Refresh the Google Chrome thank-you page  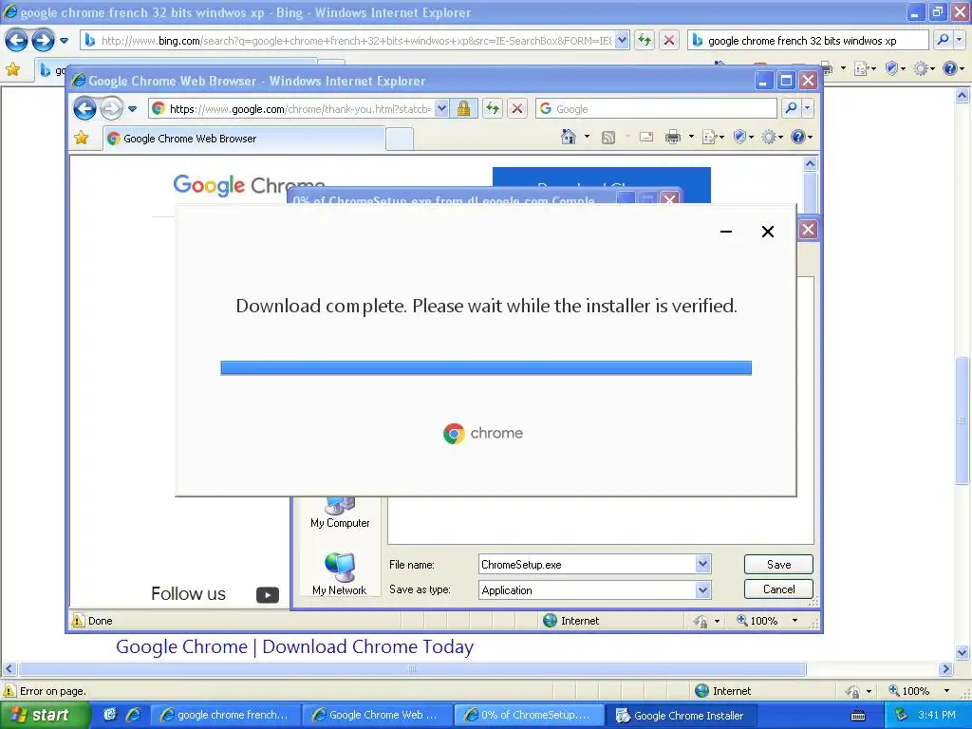[493, 109]
